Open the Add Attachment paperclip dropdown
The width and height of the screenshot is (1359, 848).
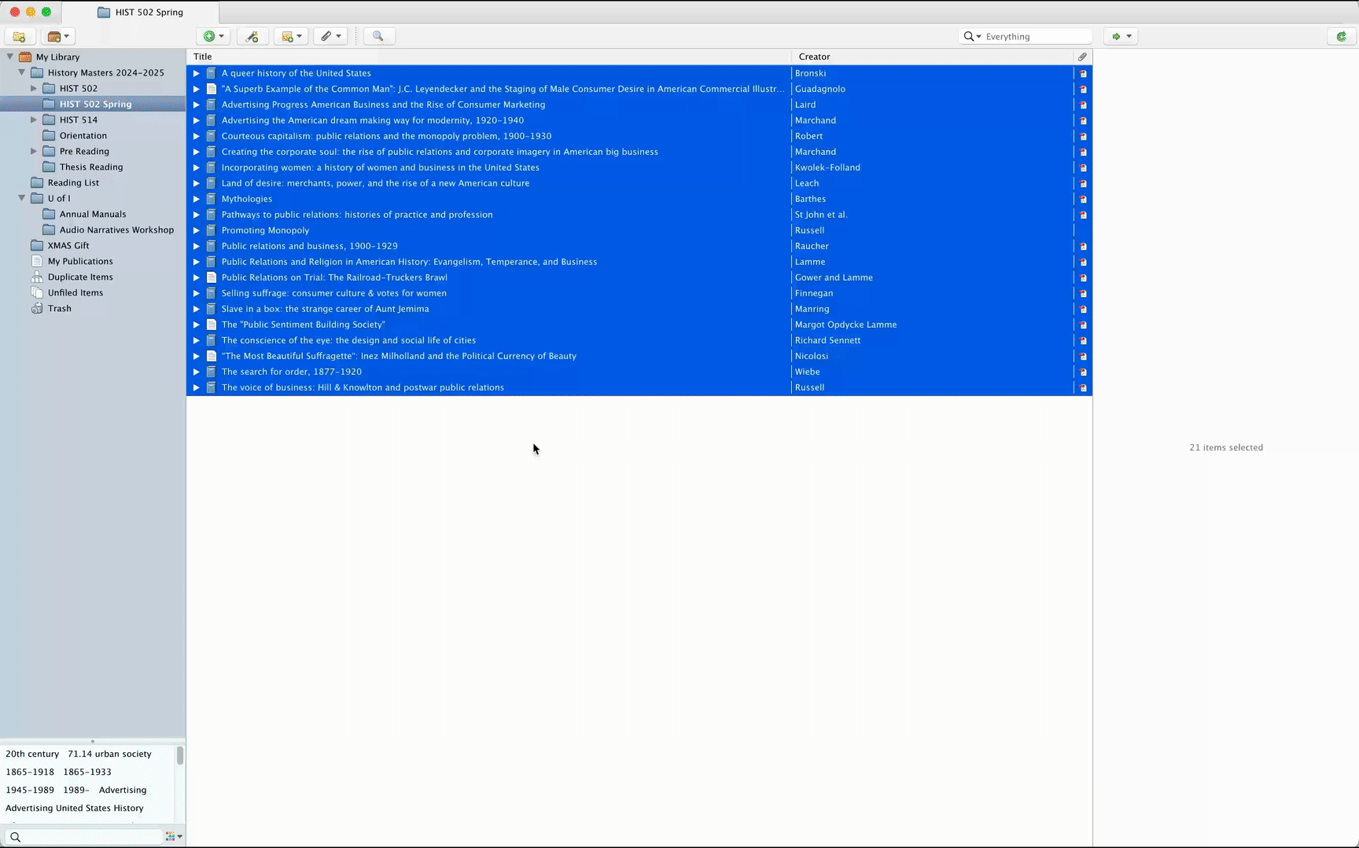click(330, 36)
